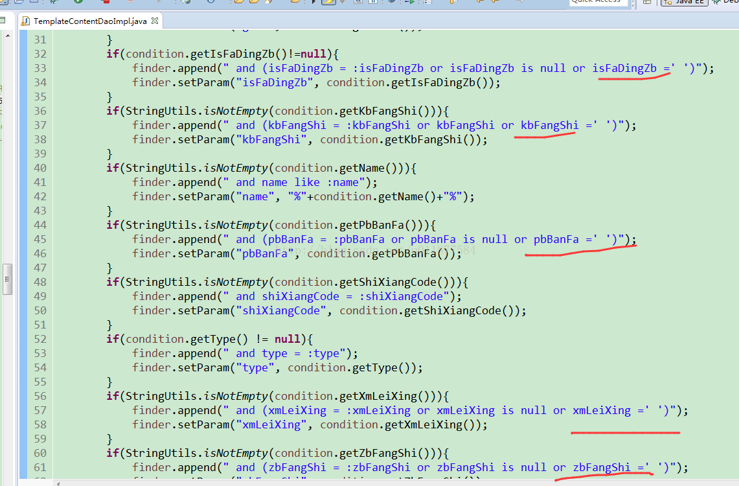The width and height of the screenshot is (739, 486).
Task: Click getPbBanFa() in the if on line 44
Action: click(378, 225)
